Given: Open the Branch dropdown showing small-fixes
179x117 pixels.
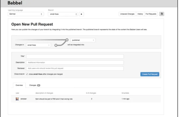Looking at the screenshot, I should point(63,14).
